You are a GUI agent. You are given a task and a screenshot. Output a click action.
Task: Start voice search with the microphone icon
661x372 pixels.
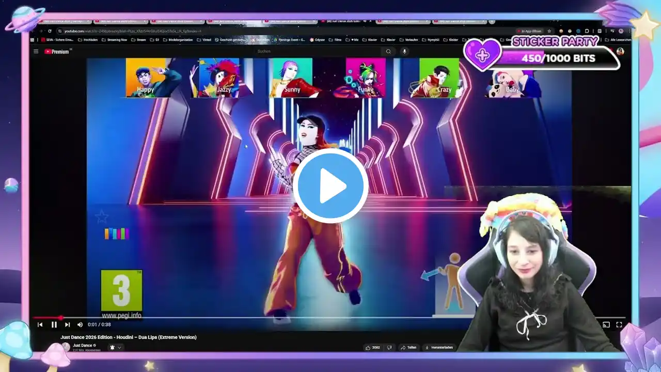(x=404, y=51)
